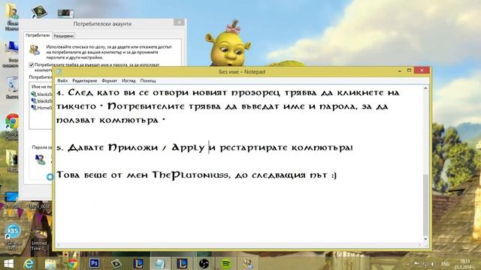The height and width of the screenshot is (270, 481).
Task: Click the Notepad vertical scrollbar down arrow
Action: [x=425, y=238]
